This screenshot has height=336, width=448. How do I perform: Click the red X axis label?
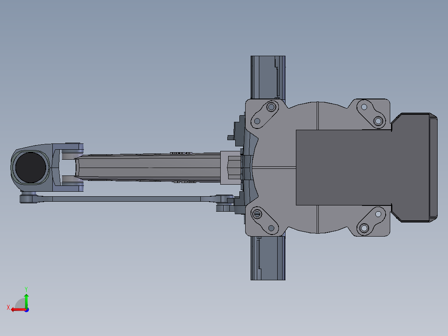(8, 307)
